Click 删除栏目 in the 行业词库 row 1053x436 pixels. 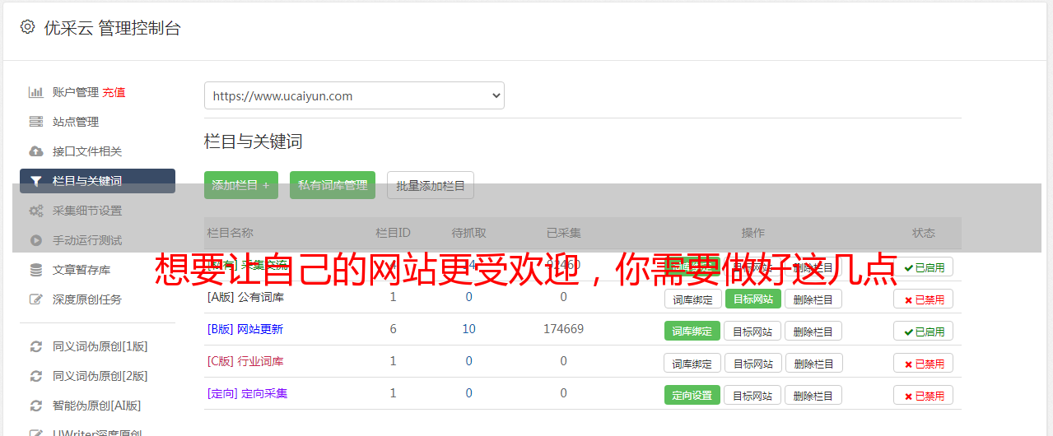813,363
